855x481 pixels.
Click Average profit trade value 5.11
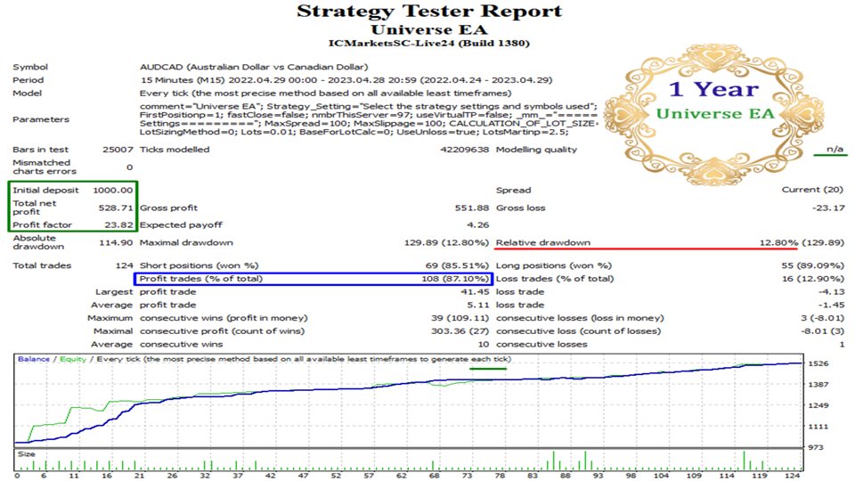click(x=478, y=305)
